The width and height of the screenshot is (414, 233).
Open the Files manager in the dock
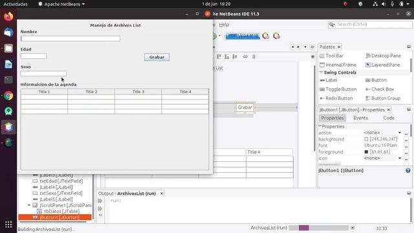click(x=8, y=48)
